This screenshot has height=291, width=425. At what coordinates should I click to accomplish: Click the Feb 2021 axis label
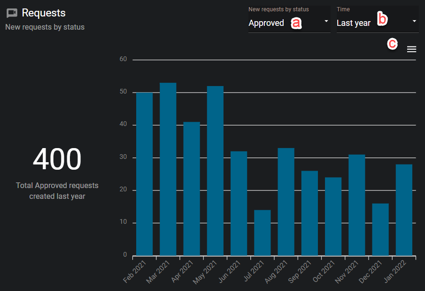(135, 271)
